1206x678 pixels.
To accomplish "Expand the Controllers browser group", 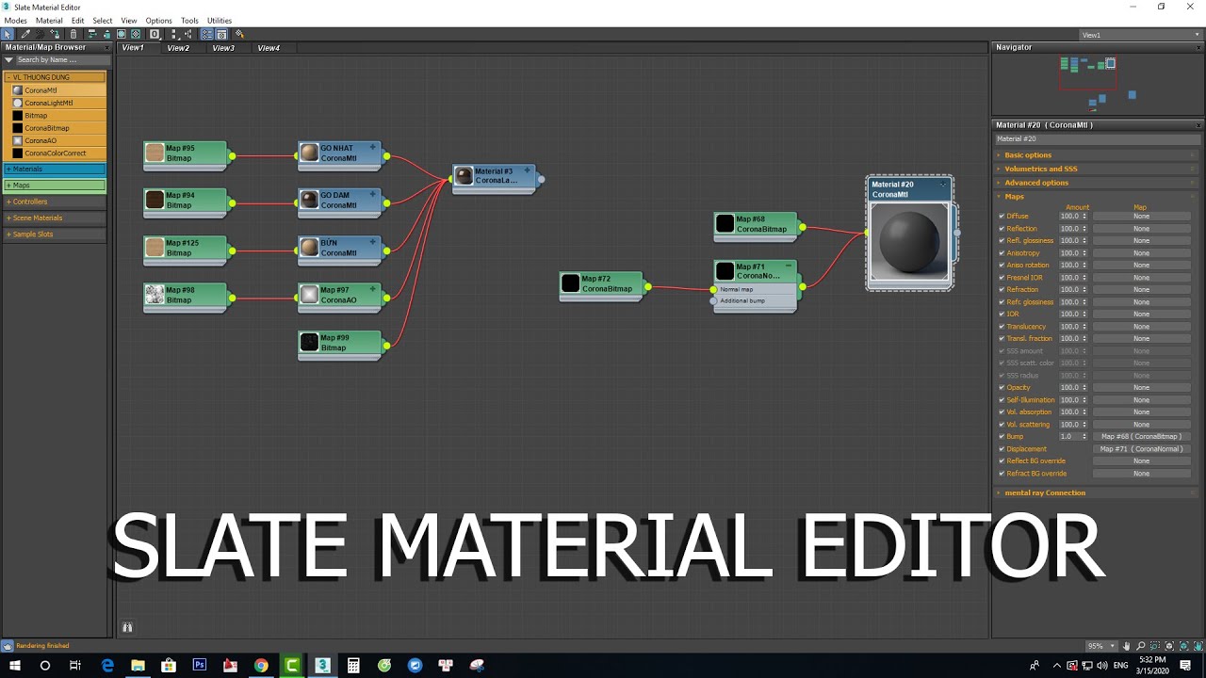I will click(x=55, y=202).
